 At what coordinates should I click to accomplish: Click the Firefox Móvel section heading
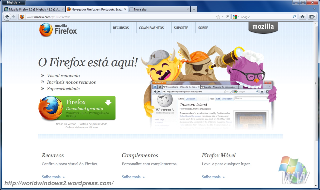[219, 155]
